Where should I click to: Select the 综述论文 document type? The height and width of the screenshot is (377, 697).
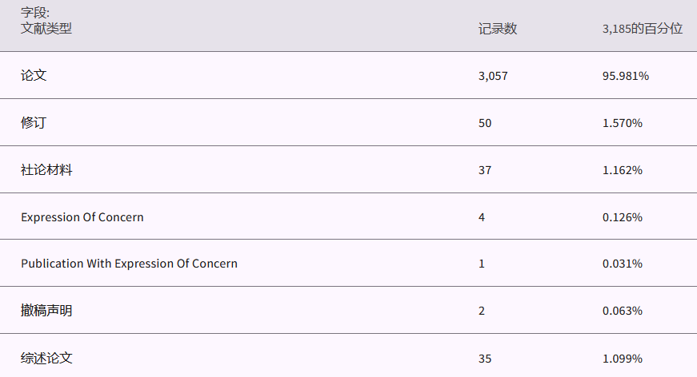(46, 358)
